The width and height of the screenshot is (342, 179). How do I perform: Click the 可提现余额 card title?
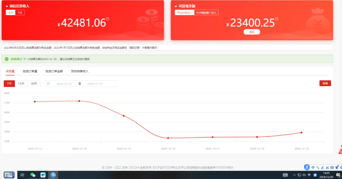click(187, 6)
